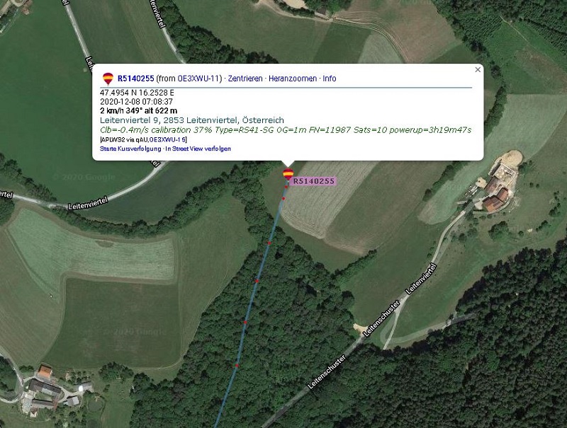This screenshot has height=428, width=567.
Task: Open the R5140255 callsign link in the popup
Action: click(135, 79)
